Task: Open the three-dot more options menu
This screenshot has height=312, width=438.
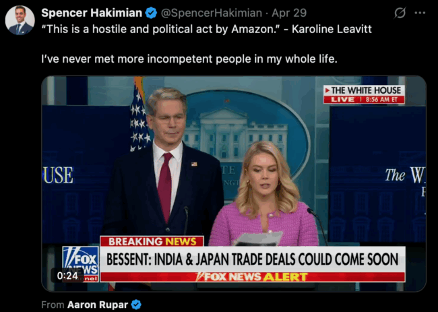Action: 420,13
